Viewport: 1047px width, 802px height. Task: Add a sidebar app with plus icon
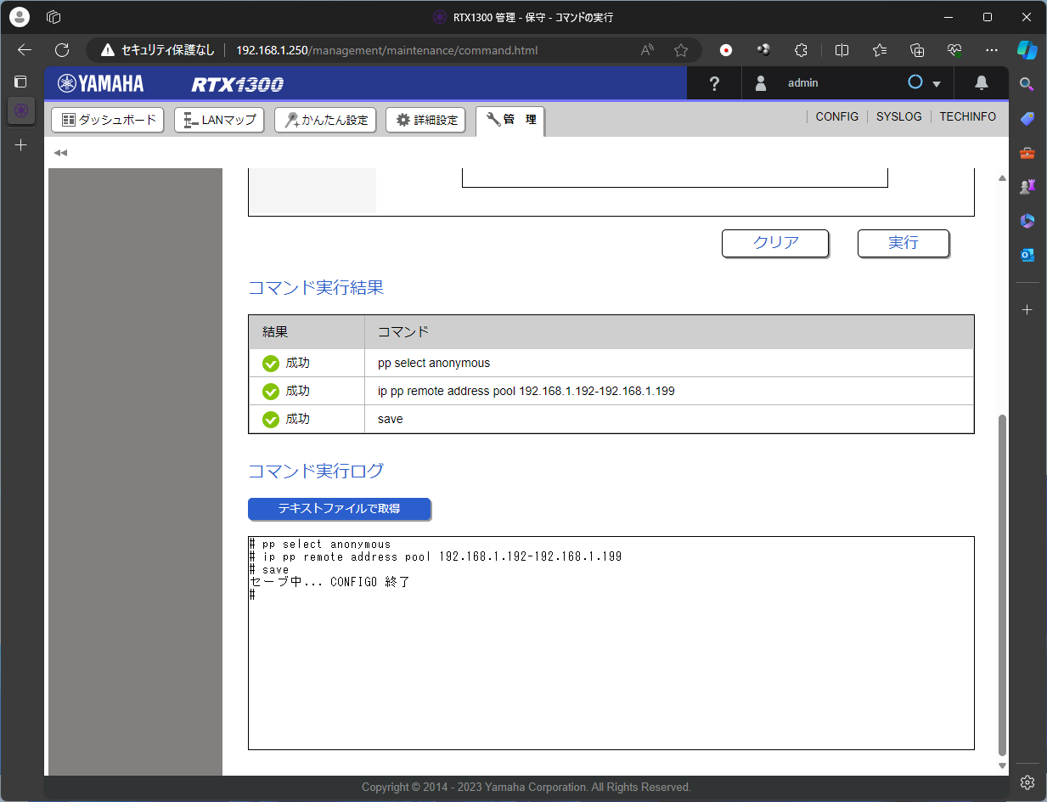1027,310
